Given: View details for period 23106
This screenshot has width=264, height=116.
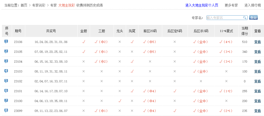Looking at the screenshot, I should coord(257,42).
